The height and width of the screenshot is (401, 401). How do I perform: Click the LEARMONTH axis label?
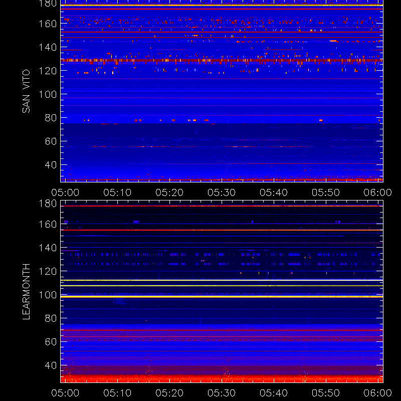point(26,292)
